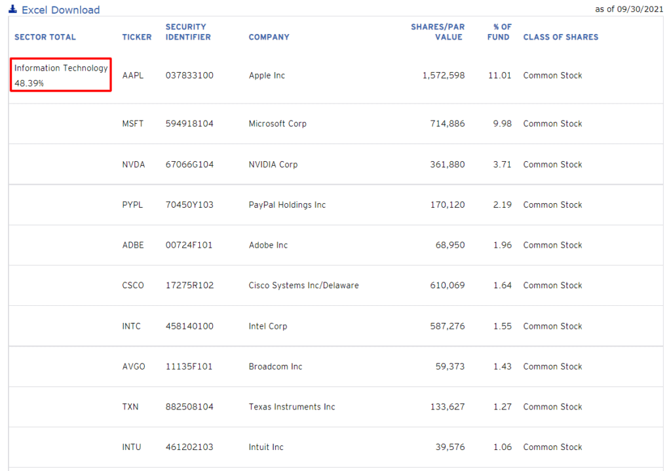Click Common Stock in the Intuit row

[552, 447]
